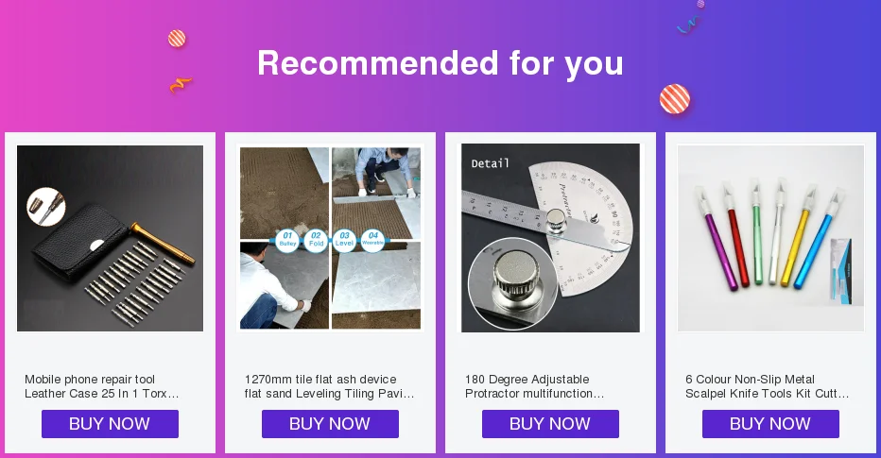This screenshot has width=881, height=458.
Task: Click the orange squiggle confetti decoration
Action: click(x=181, y=85)
